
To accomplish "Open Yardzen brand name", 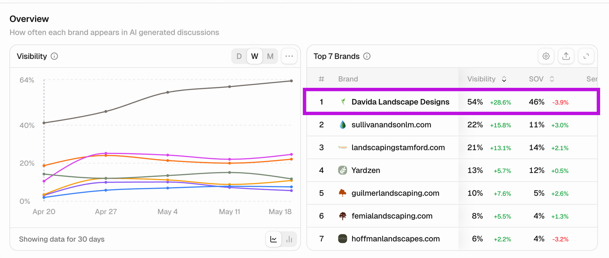I will tap(366, 170).
